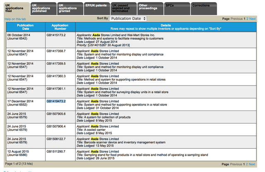Click 'Method and system for supporting operations' title
The image size is (265, 172).
click(121, 79)
